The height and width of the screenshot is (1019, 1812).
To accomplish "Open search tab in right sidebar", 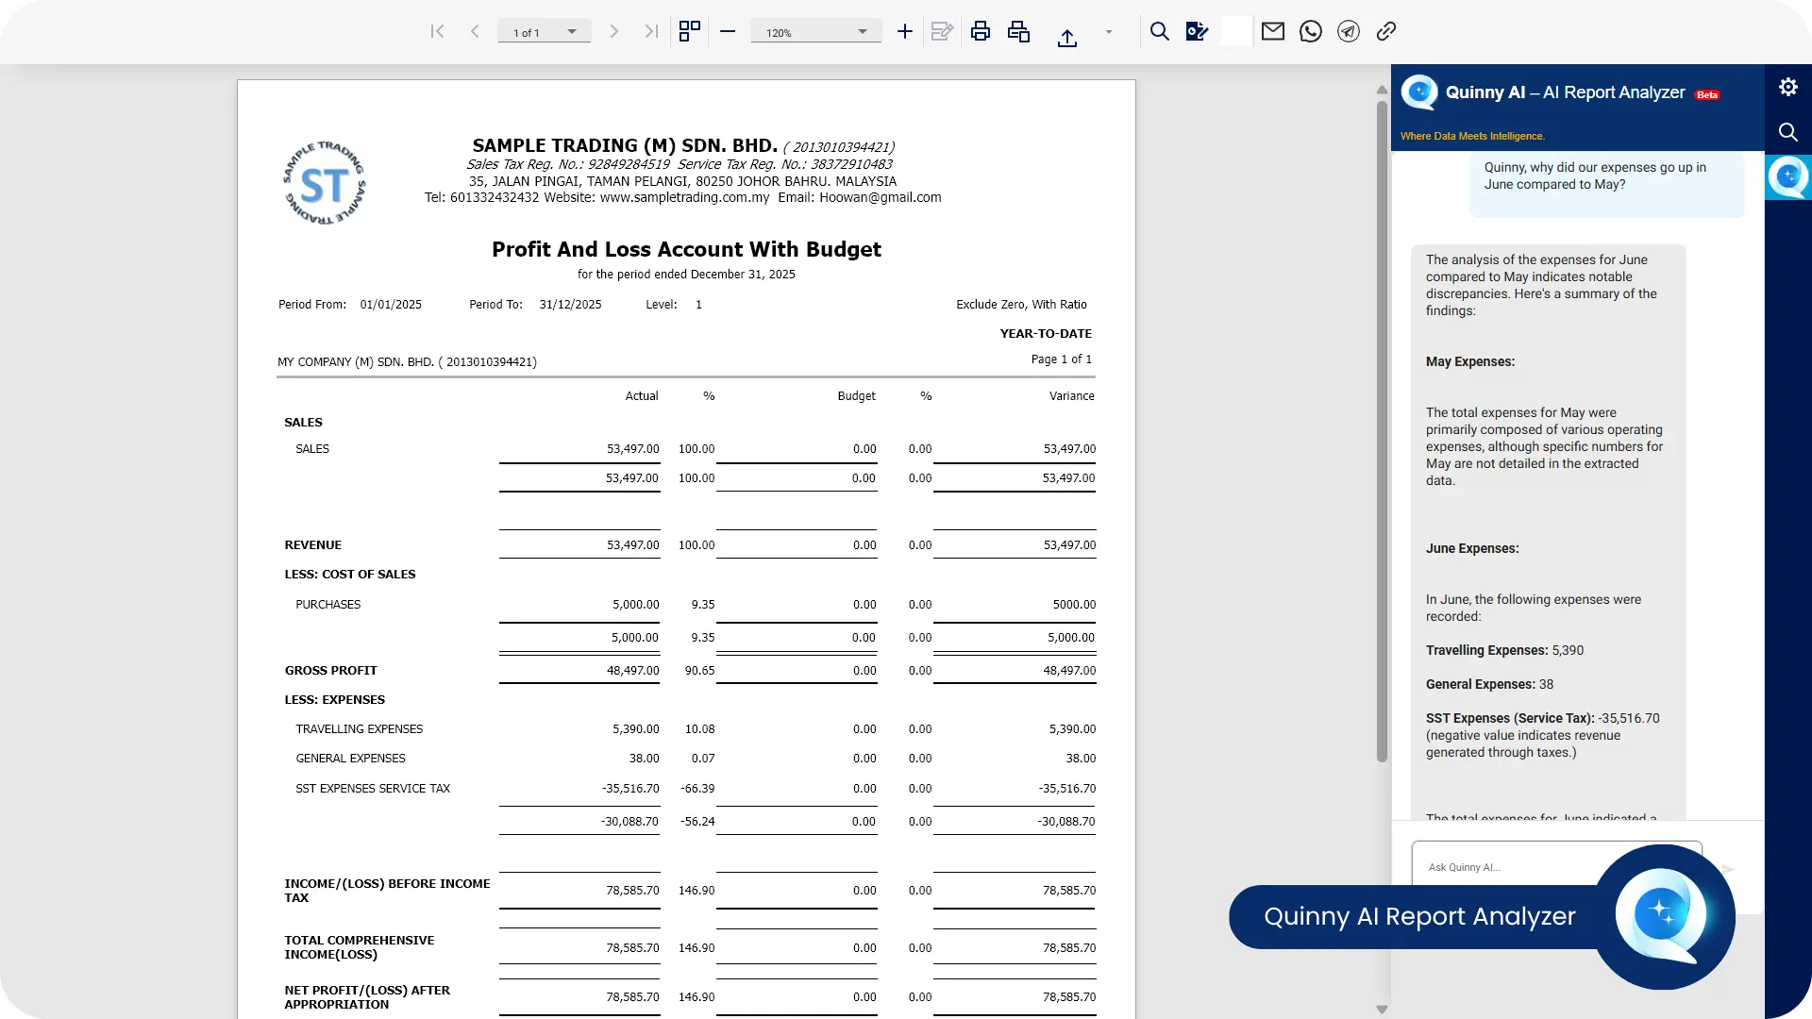I will (1787, 132).
